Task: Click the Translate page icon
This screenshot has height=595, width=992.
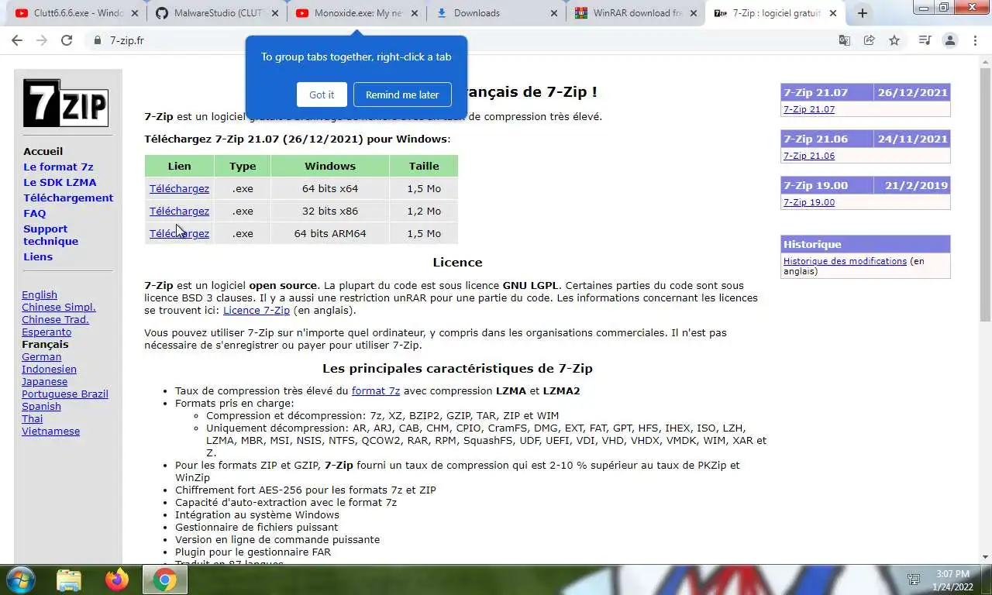Action: tap(845, 40)
